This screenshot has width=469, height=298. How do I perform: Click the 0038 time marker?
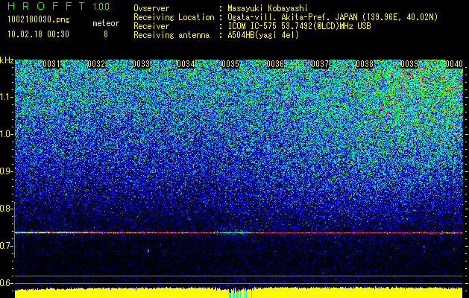coord(365,64)
